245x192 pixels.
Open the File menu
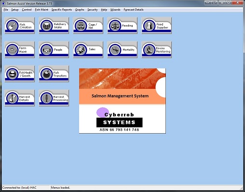(x=6, y=10)
